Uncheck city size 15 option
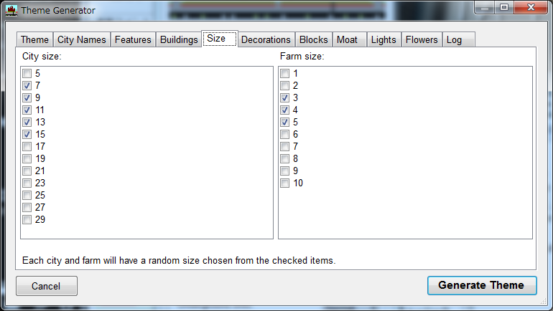The image size is (553, 311). pyautogui.click(x=27, y=135)
